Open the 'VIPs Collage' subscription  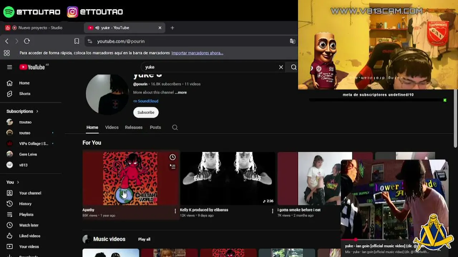coord(33,143)
